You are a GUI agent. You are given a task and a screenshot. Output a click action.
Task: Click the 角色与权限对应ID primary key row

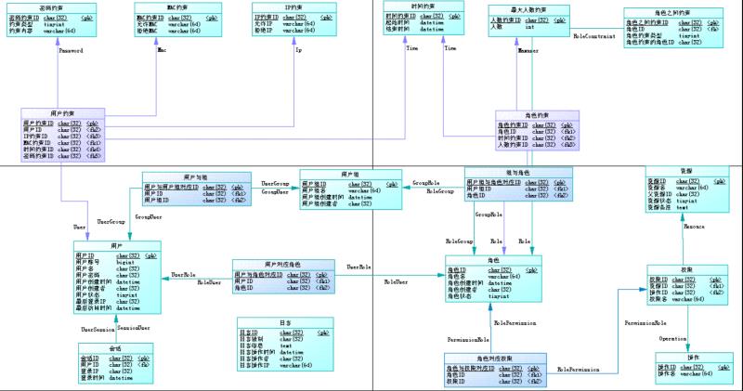[x=495, y=369]
